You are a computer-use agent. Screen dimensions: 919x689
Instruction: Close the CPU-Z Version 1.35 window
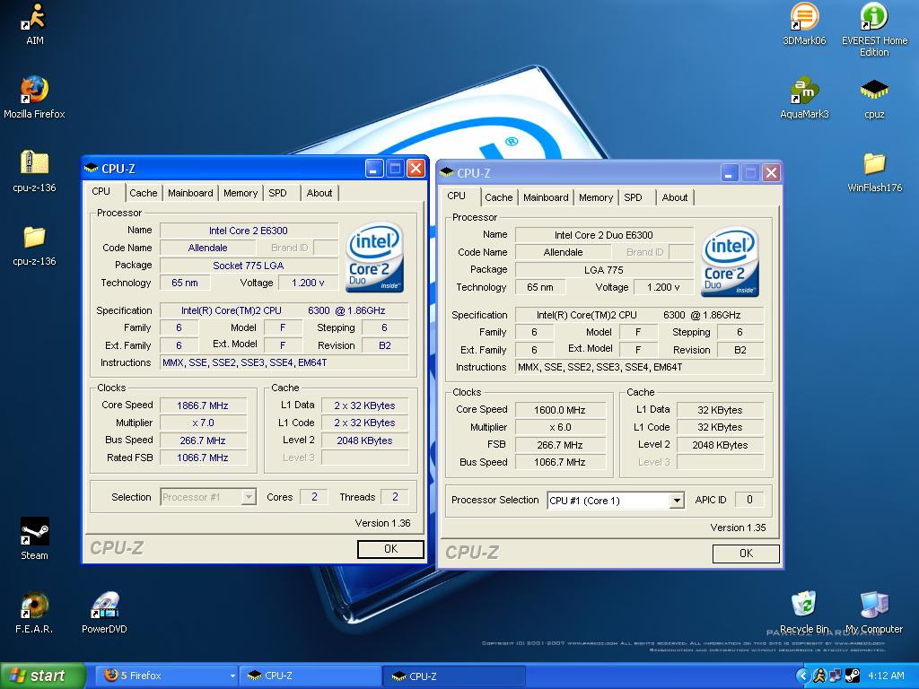click(771, 173)
